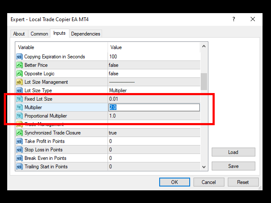Switch to the Common tab

(x=39, y=34)
